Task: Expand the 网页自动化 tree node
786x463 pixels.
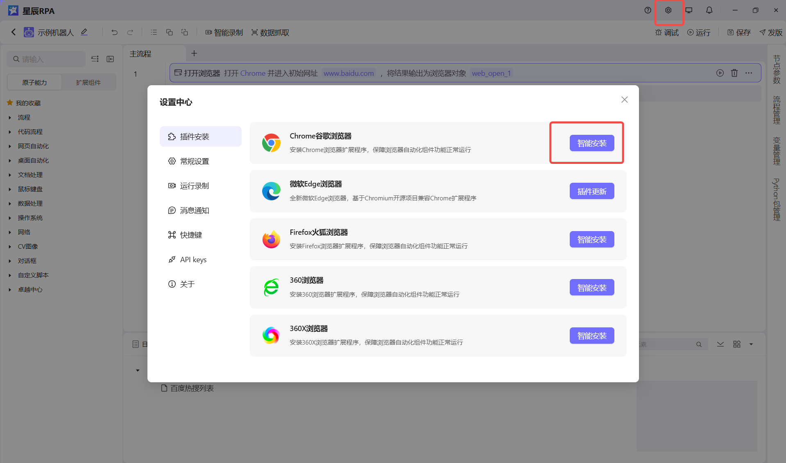Action: point(10,146)
